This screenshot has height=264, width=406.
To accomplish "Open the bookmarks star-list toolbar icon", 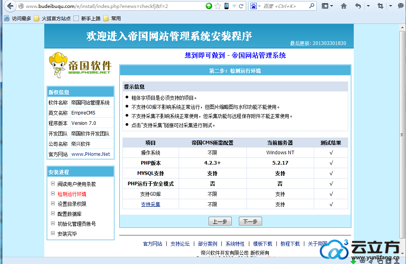I will tap(325, 6).
